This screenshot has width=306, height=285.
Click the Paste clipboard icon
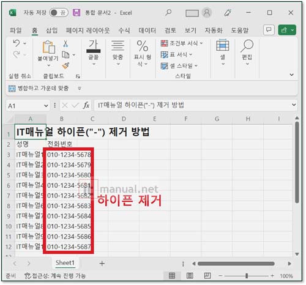[x=48, y=47]
